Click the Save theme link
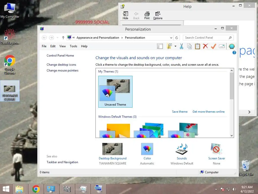Screen dimensions: 258x194 coord(180,112)
